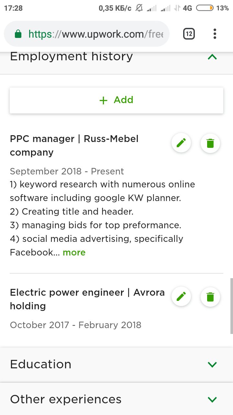233x415 pixels.
Task: Tap the battery icon in status bar
Action: point(205,8)
